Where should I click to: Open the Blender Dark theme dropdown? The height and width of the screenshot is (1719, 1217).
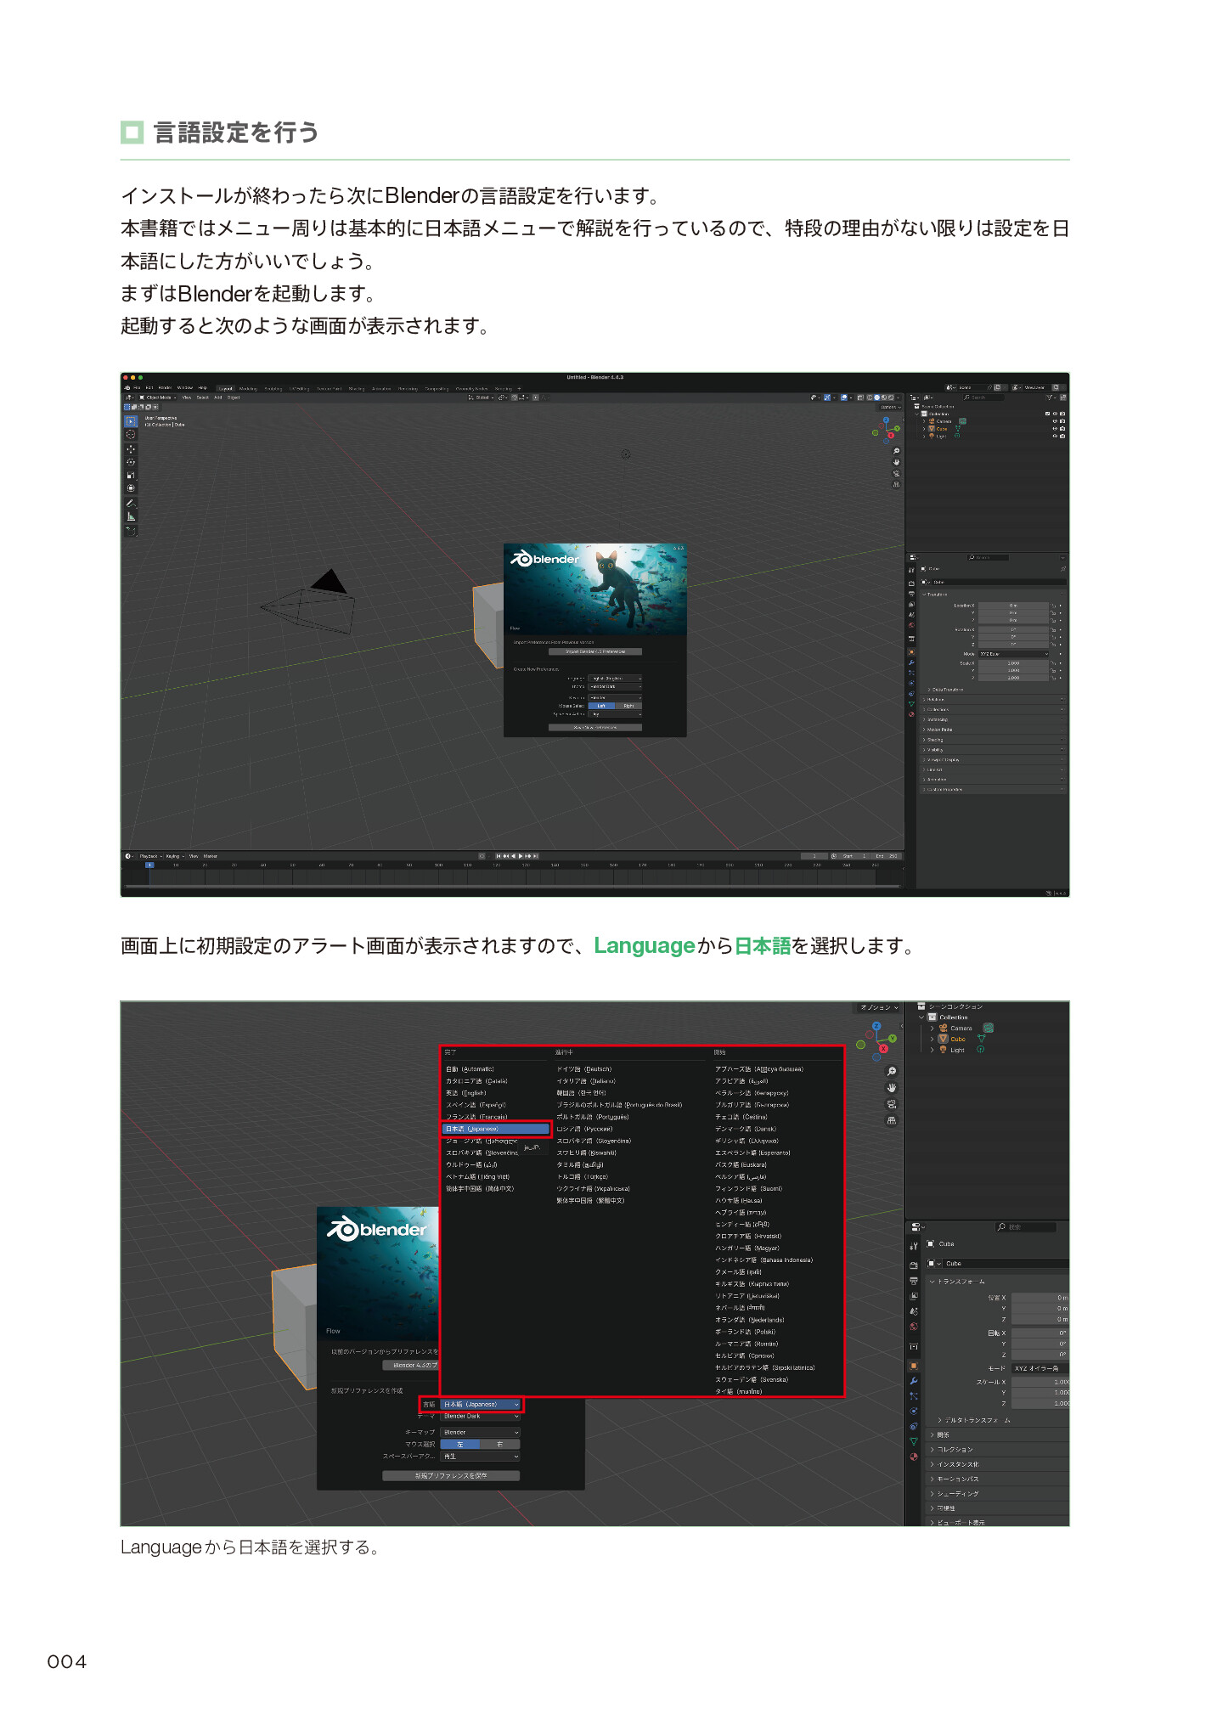[481, 1416]
